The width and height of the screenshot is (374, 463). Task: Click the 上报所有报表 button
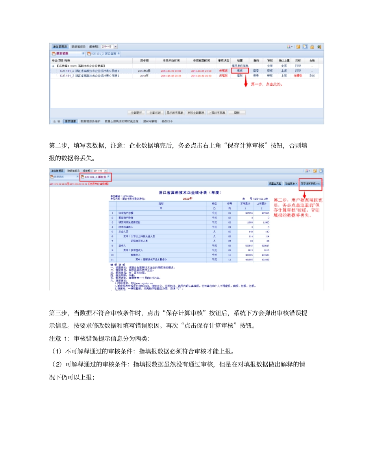[217, 113]
